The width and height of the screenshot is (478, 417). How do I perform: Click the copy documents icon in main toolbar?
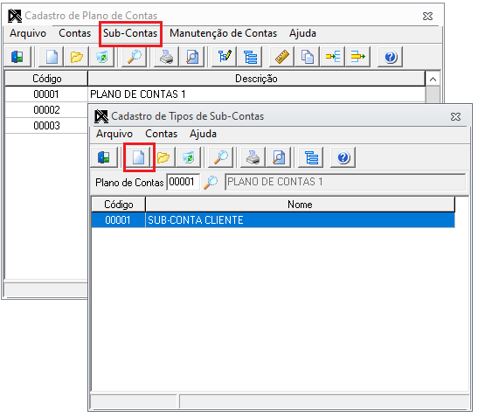tap(308, 57)
